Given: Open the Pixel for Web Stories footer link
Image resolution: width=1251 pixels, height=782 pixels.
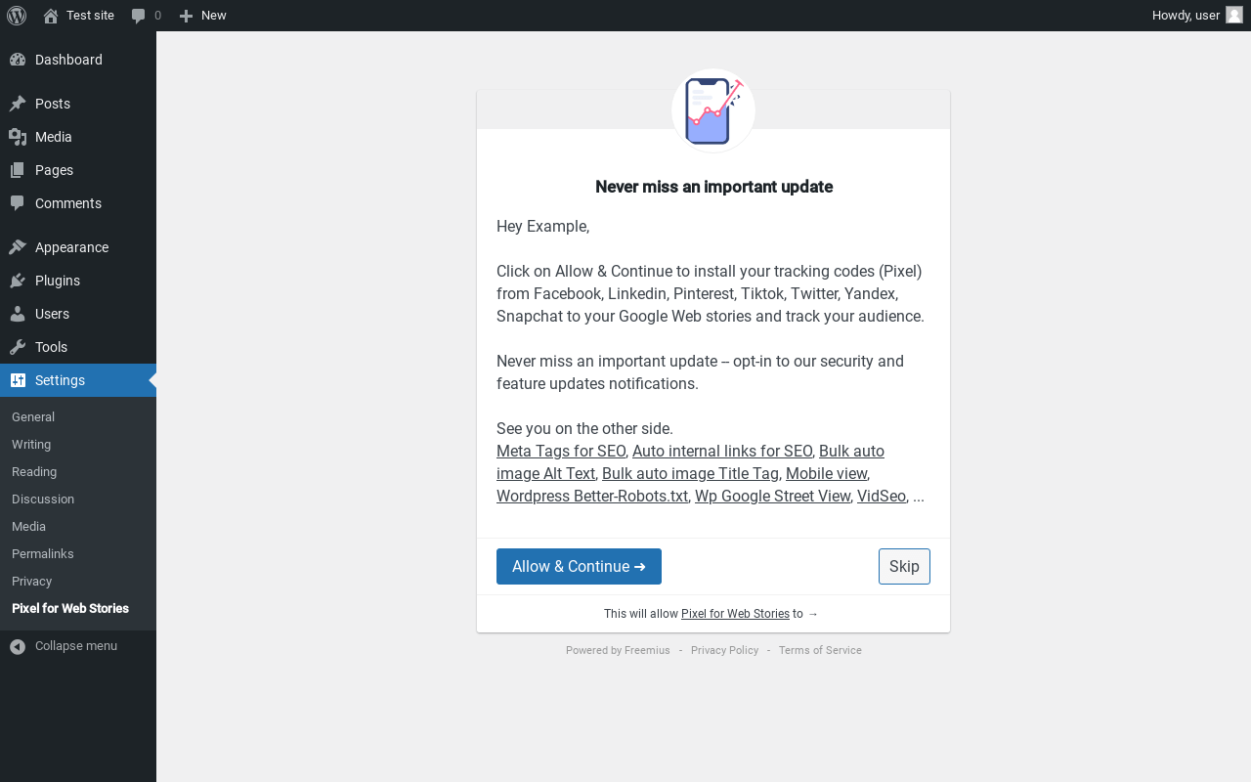Looking at the screenshot, I should click(x=735, y=614).
